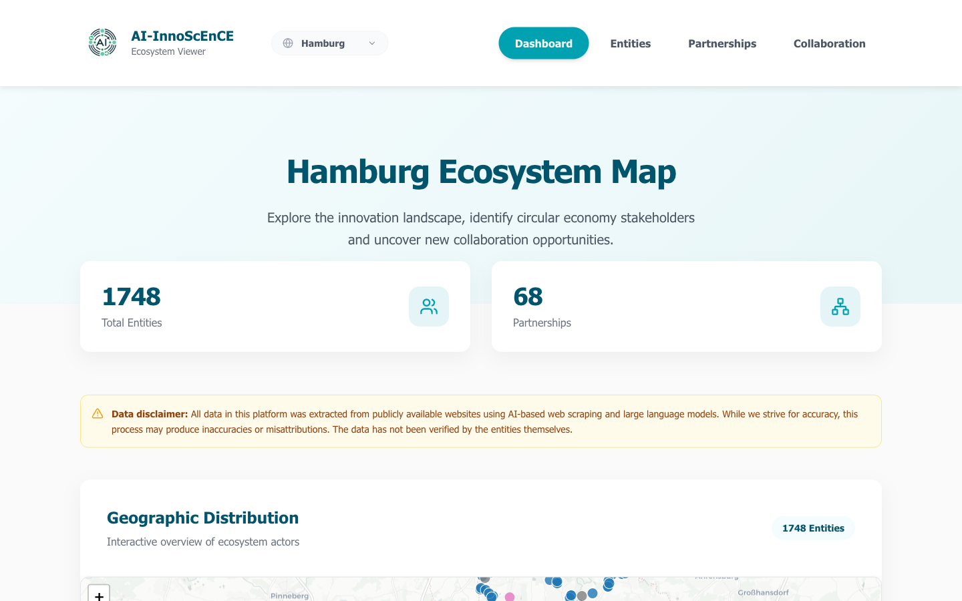Go to the Dashboard tab

(x=544, y=43)
